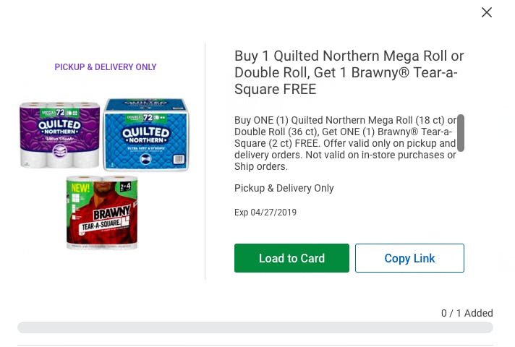Click the added coupons progress bar
This screenshot has height=347, width=515.
coord(255,327)
